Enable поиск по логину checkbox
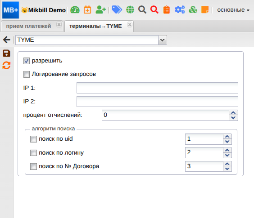 pyautogui.click(x=33, y=153)
